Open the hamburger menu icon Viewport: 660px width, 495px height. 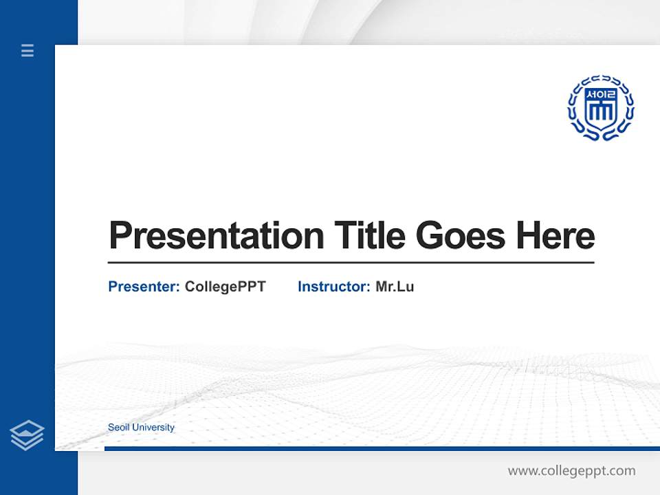[27, 50]
